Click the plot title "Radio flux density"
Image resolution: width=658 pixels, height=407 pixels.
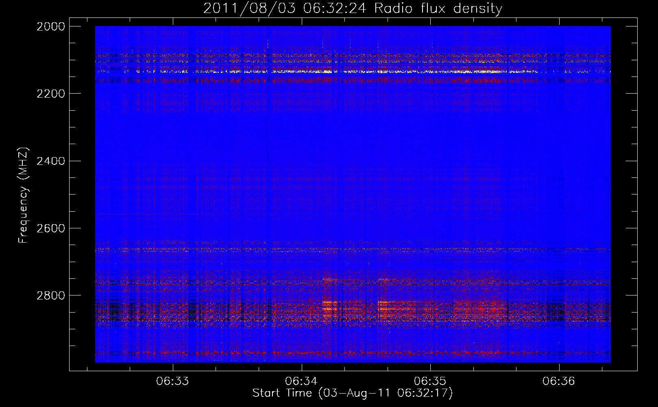pos(438,8)
